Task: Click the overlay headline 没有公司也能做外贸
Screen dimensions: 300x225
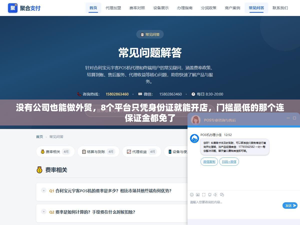Action: point(150,113)
